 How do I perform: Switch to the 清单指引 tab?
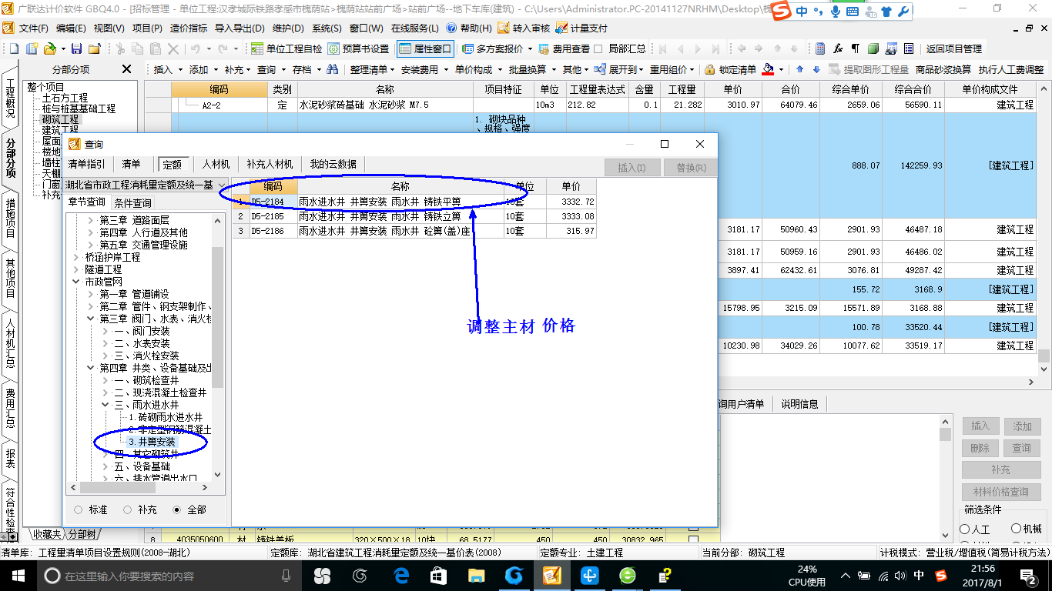point(87,164)
